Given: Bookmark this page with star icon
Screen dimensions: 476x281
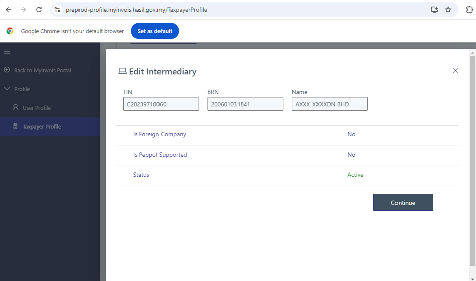Looking at the screenshot, I should click(x=448, y=10).
